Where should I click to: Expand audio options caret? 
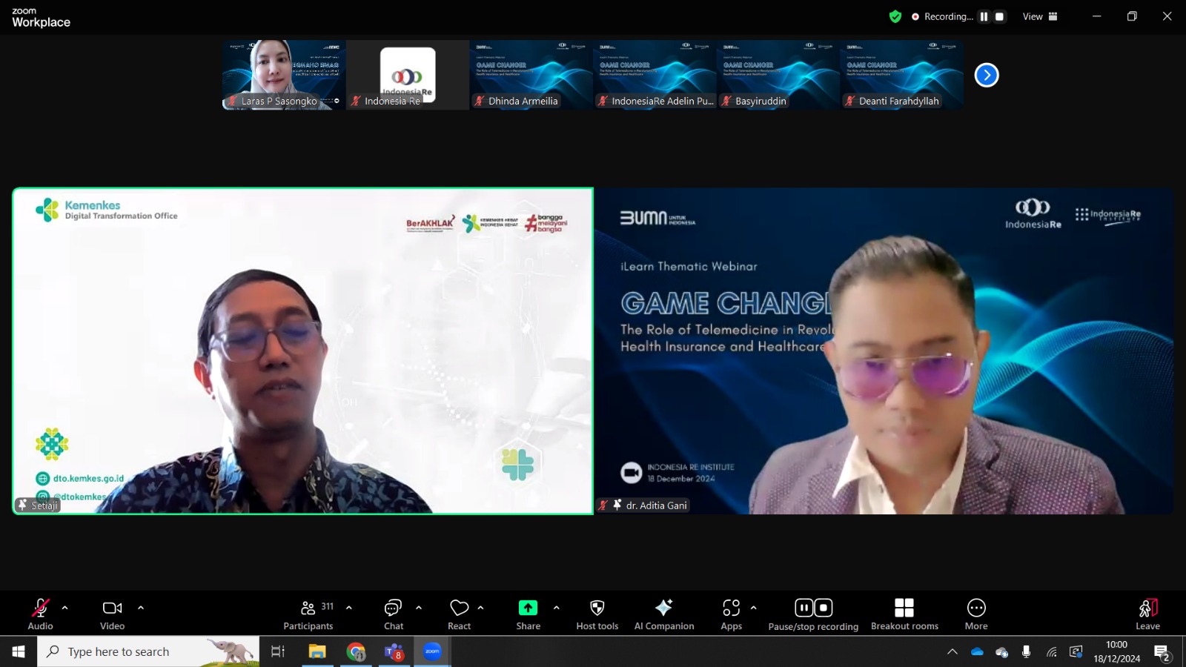[65, 608]
